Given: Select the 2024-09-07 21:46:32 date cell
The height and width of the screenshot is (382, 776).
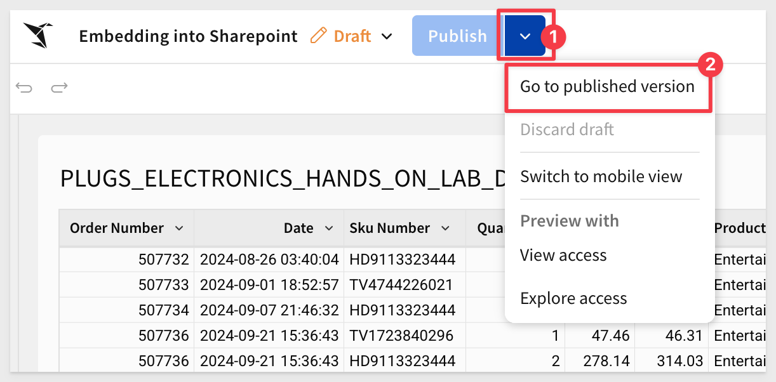Looking at the screenshot, I should coord(269,310).
